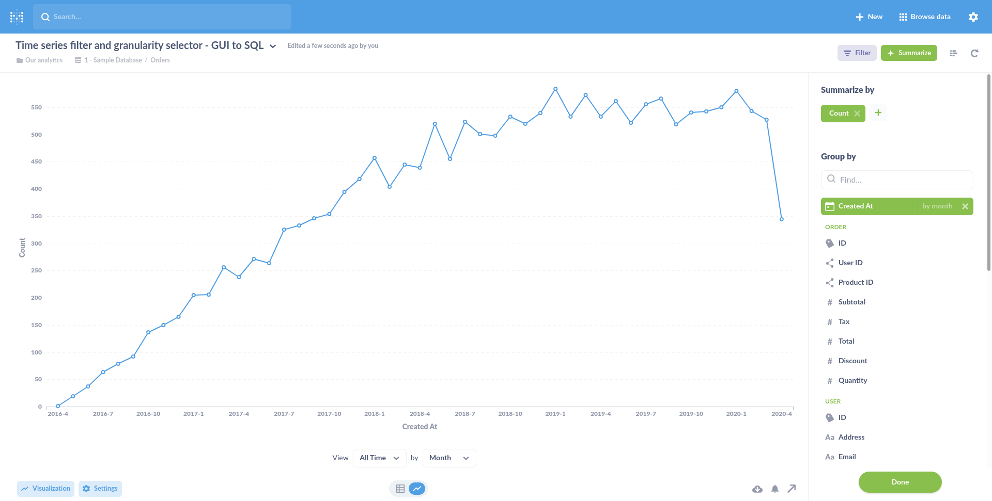Viewport: 992px width, 501px height.
Task: Open the View All Time dropdown
Action: pos(380,458)
